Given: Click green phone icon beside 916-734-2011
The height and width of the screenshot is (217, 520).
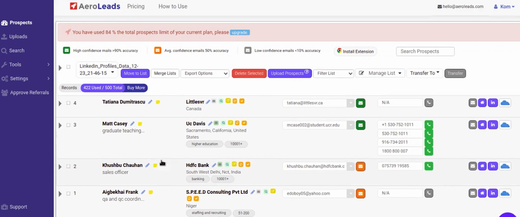Looking at the screenshot, I should [x=429, y=142].
